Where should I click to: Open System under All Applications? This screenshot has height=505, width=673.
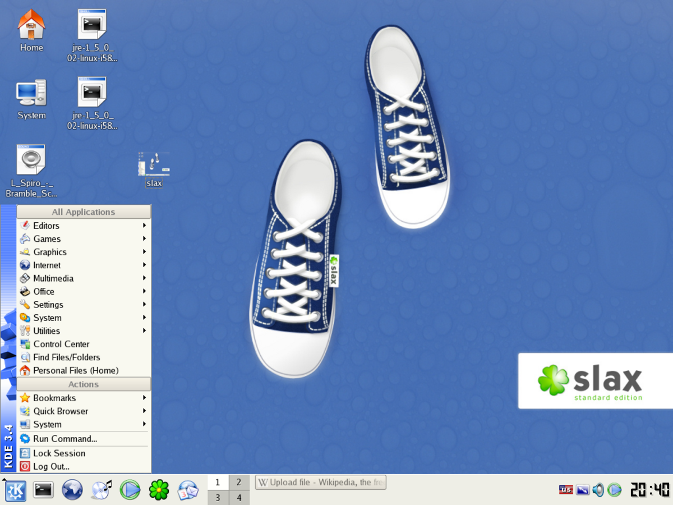coord(84,318)
